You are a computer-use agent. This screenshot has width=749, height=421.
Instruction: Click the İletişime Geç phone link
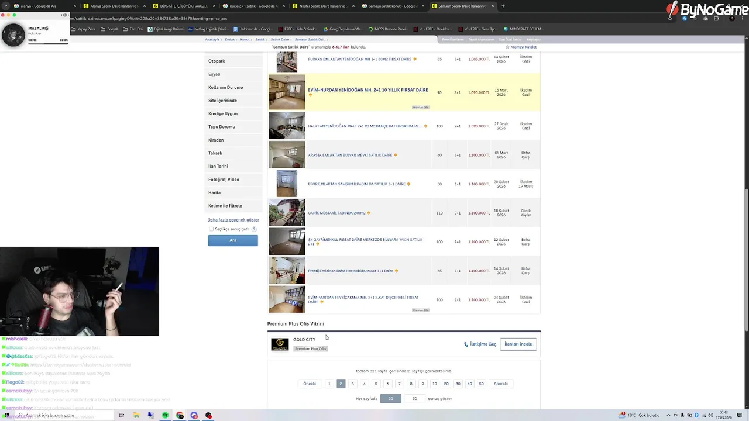point(480,344)
